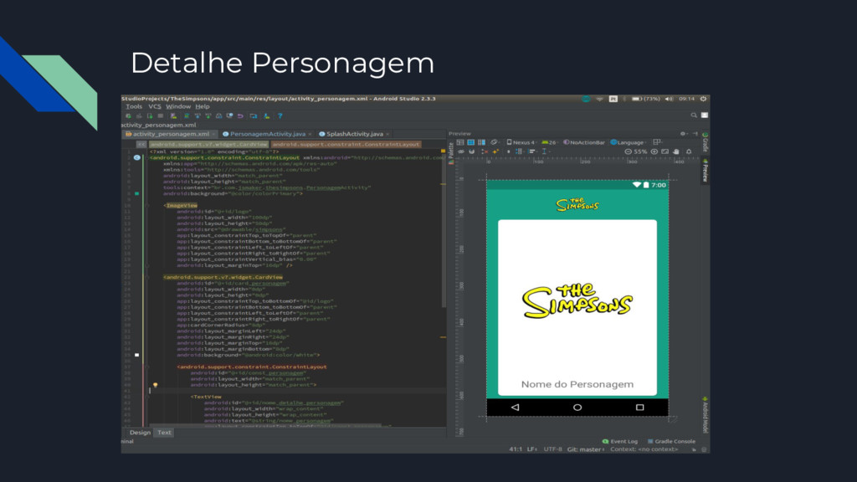
Task: Click the system volume icon
Action: tap(669, 99)
